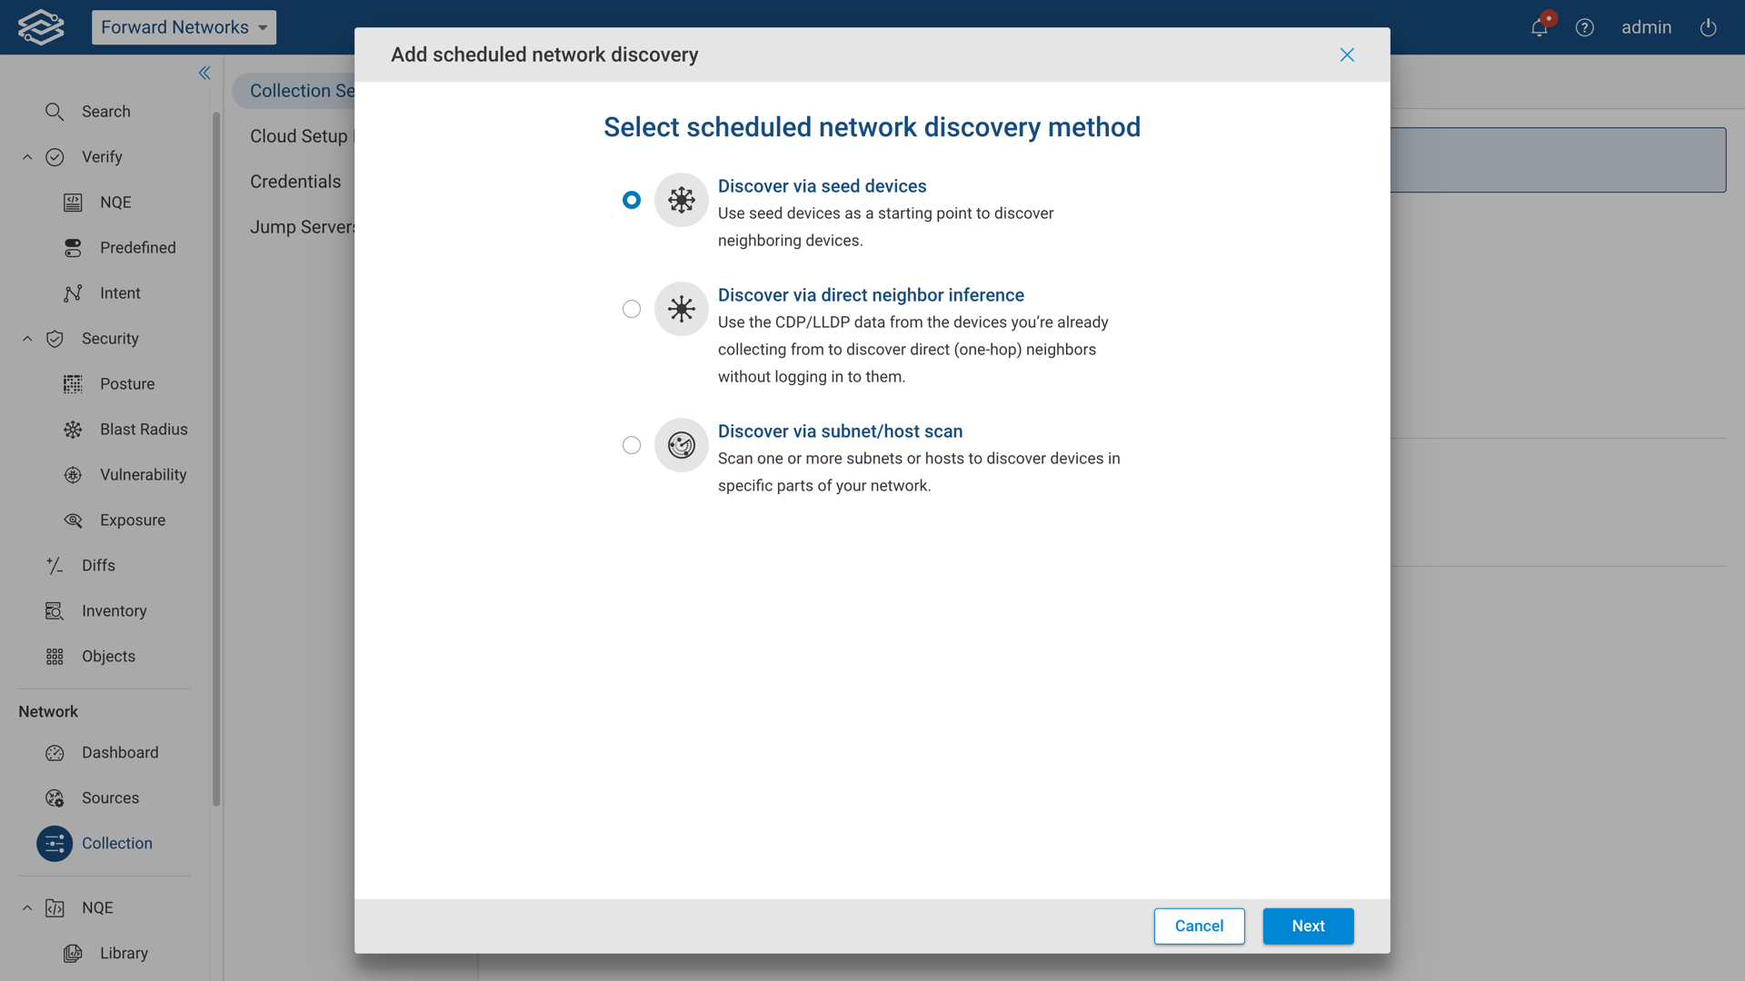
Task: Click the power logout icon
Action: (x=1708, y=27)
